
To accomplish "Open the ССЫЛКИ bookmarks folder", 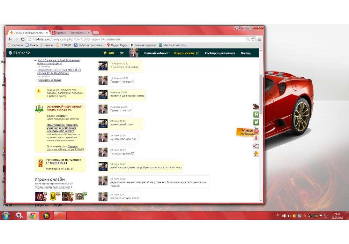I will click(63, 45).
